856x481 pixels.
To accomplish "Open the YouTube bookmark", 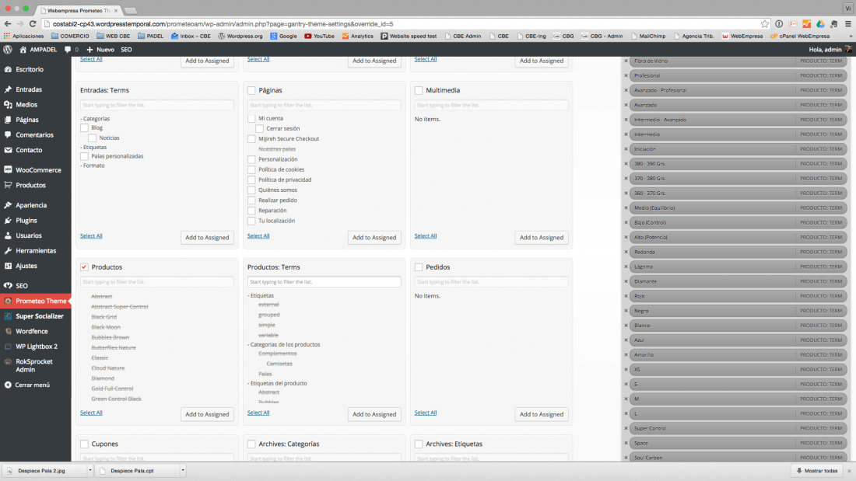I will pos(319,36).
